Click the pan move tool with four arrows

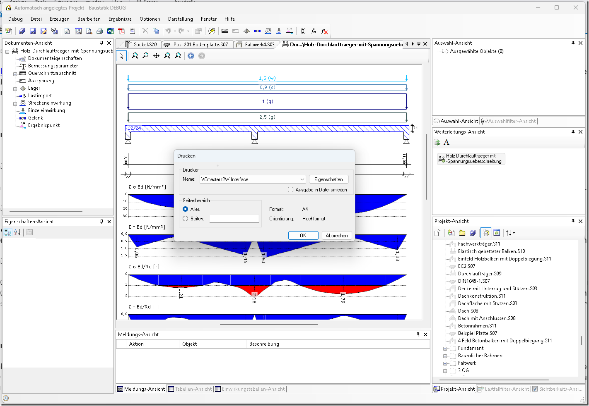point(156,56)
